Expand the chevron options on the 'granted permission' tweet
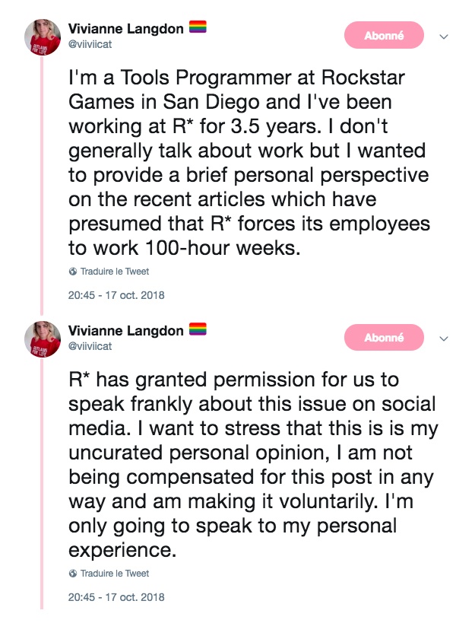This screenshot has height=639, width=475. [x=445, y=339]
